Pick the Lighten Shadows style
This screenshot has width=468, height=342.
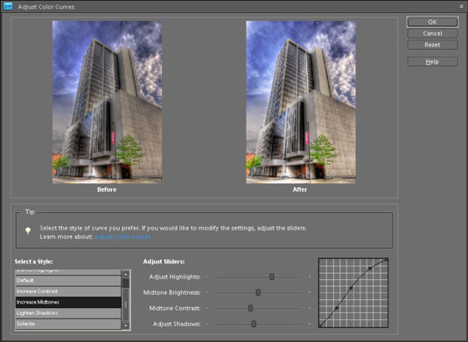click(x=68, y=313)
